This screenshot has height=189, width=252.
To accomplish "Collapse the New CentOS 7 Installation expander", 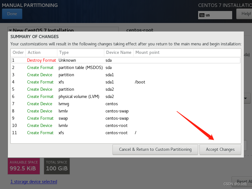I will [x=10, y=30].
